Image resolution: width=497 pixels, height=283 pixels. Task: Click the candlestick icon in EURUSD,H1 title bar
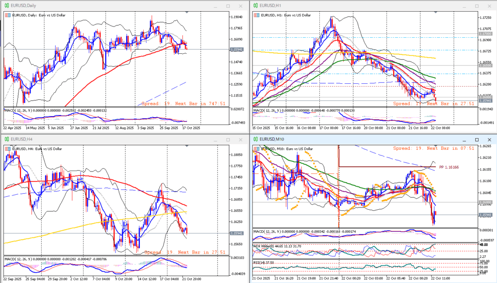tap(255, 5)
